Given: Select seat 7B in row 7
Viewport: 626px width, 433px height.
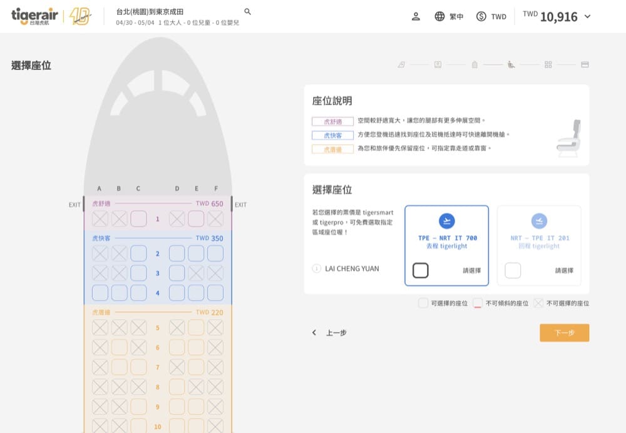Looking at the screenshot, I should click(x=120, y=367).
